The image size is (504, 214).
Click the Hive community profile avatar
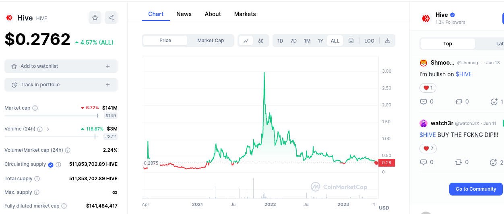pyautogui.click(x=426, y=18)
